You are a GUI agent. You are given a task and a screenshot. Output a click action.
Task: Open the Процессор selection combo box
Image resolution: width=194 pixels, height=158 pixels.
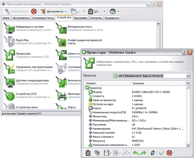click(152, 76)
